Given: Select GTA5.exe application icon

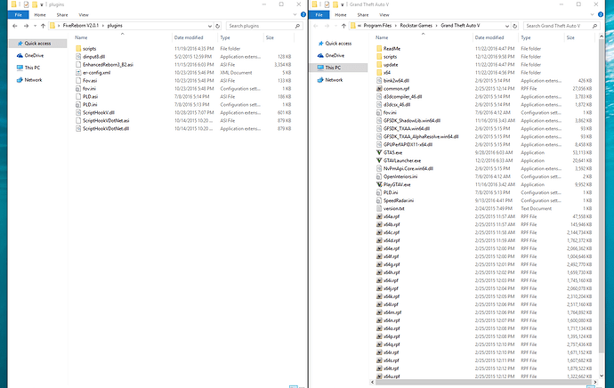Looking at the screenshot, I should [379, 153].
